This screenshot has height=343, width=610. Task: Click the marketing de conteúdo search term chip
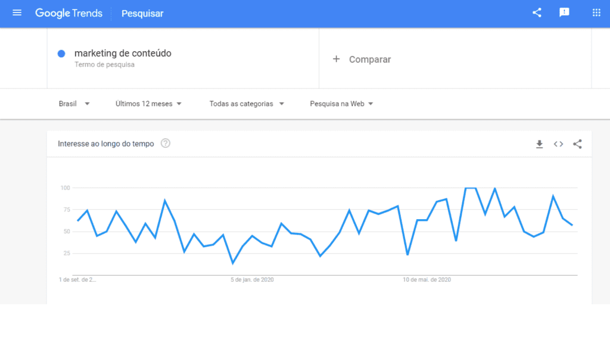tap(122, 53)
